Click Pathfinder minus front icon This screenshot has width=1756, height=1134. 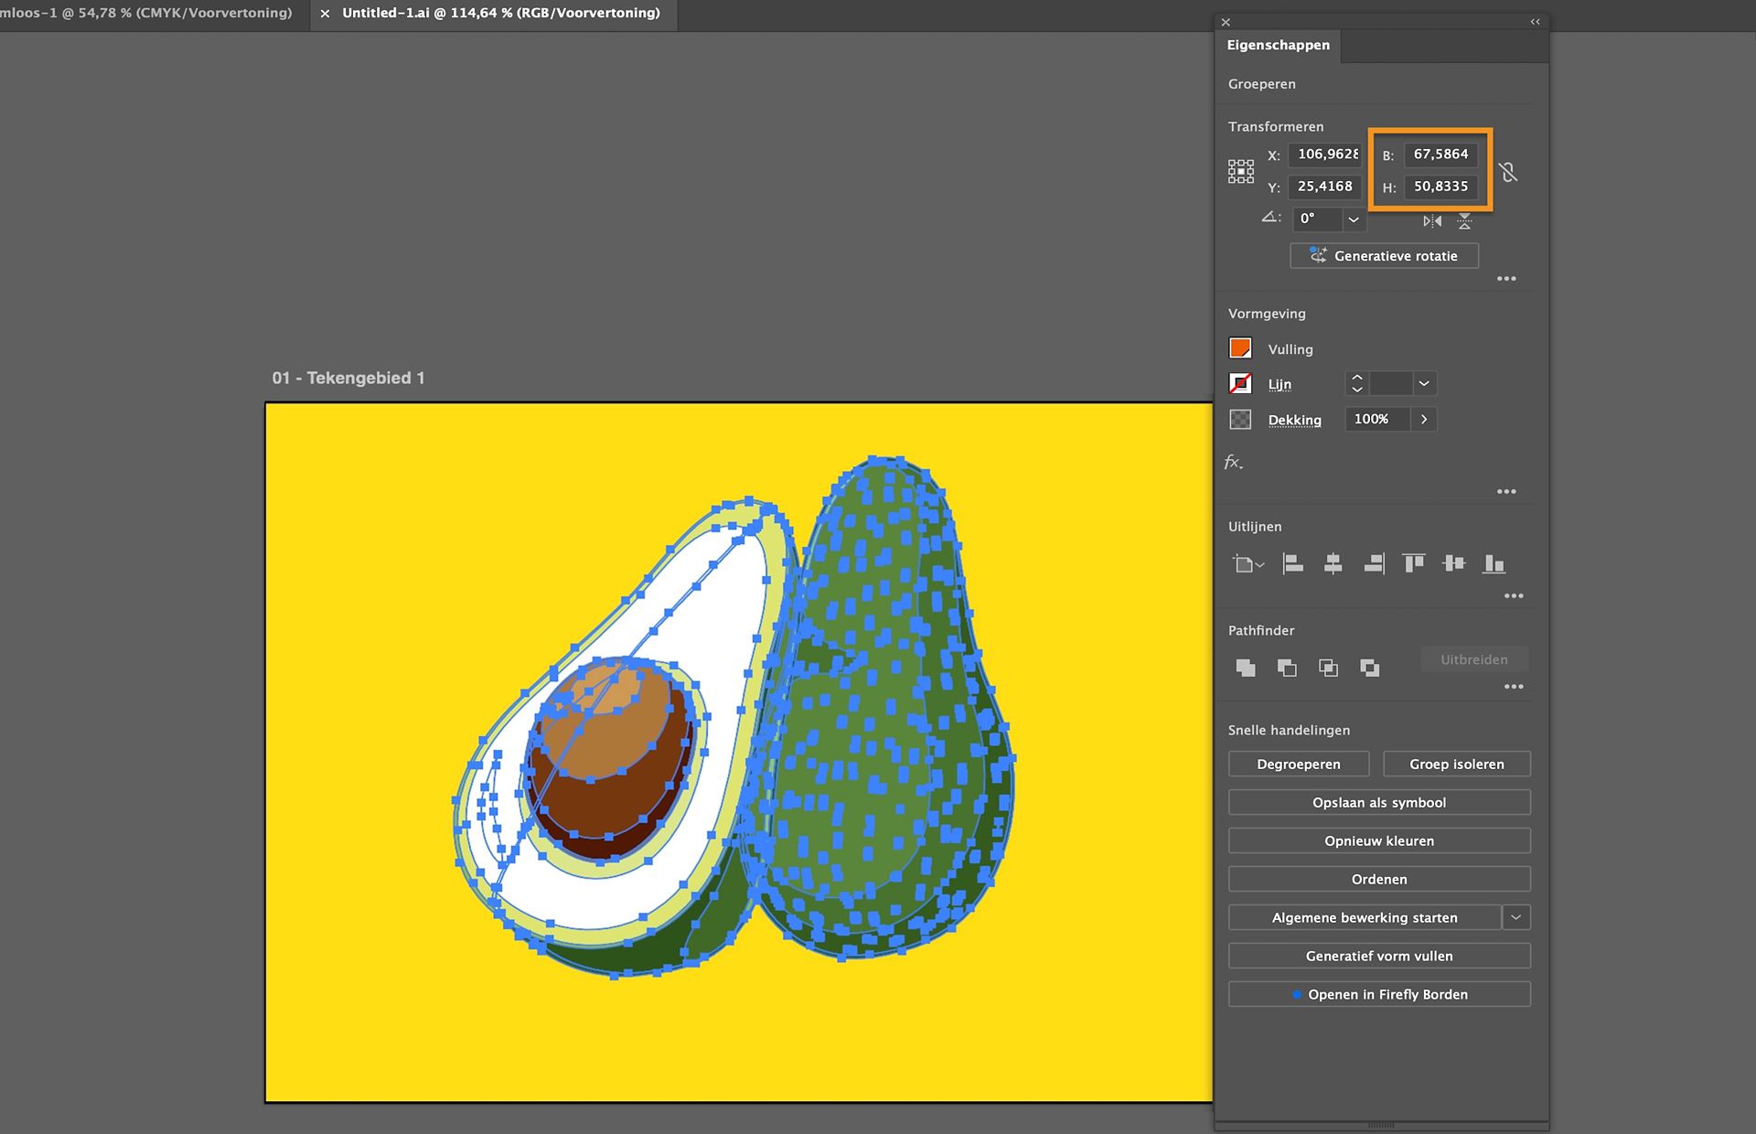(1287, 668)
